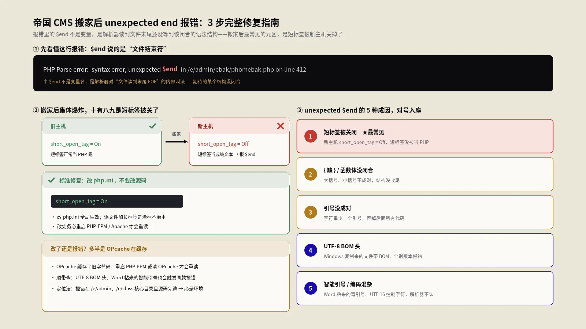Click the red X on 新主机 card
586x329 pixels.
pos(281,126)
